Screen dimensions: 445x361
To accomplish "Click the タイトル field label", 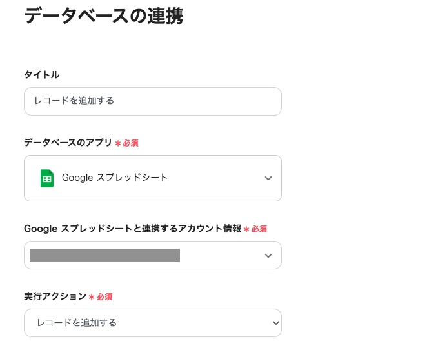I will 42,75.
